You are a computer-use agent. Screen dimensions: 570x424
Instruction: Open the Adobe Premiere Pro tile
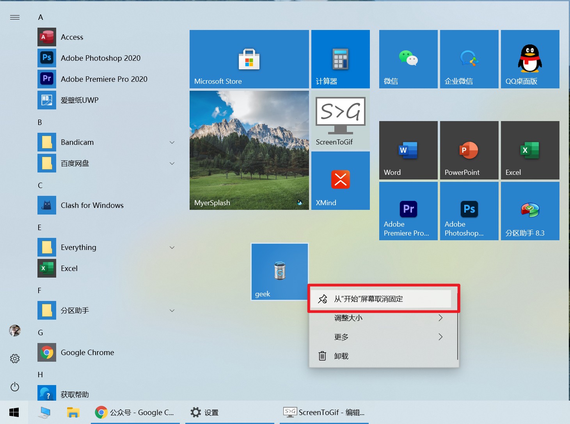tap(408, 211)
